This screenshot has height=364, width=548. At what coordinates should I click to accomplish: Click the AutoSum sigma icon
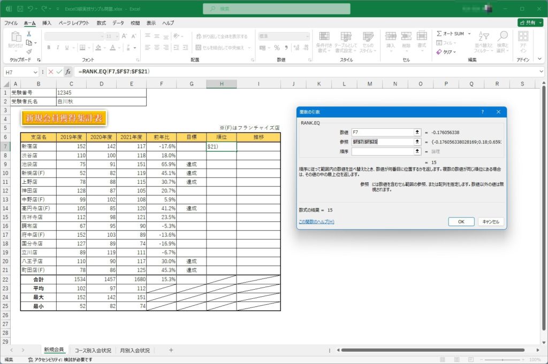tap(439, 34)
